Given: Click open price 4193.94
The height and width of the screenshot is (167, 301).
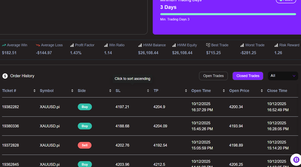Looking at the screenshot, I should pos(236,126).
